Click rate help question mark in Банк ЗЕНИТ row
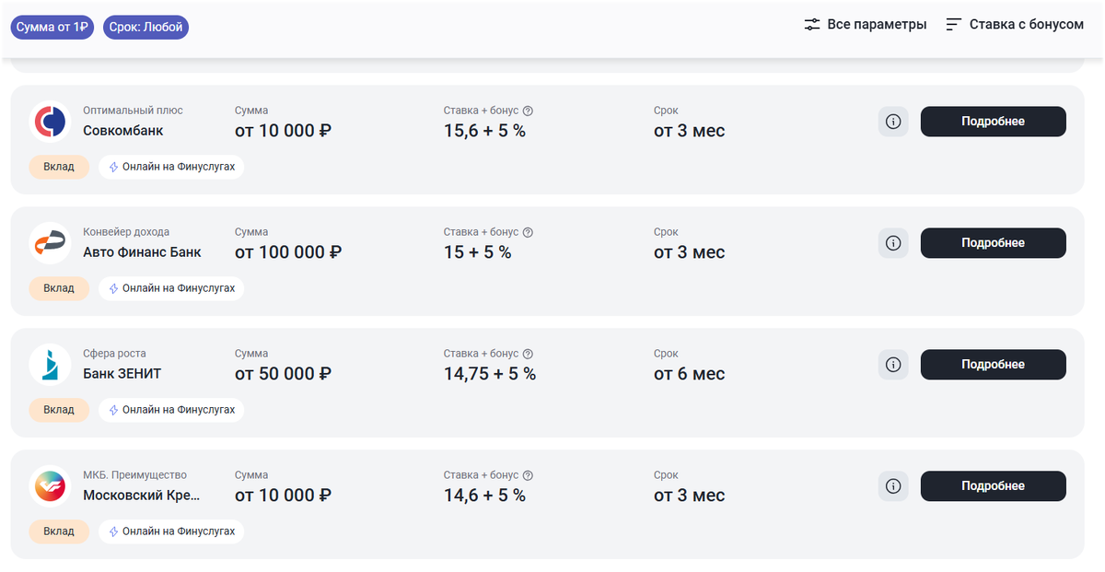1105x572 pixels. click(x=528, y=354)
